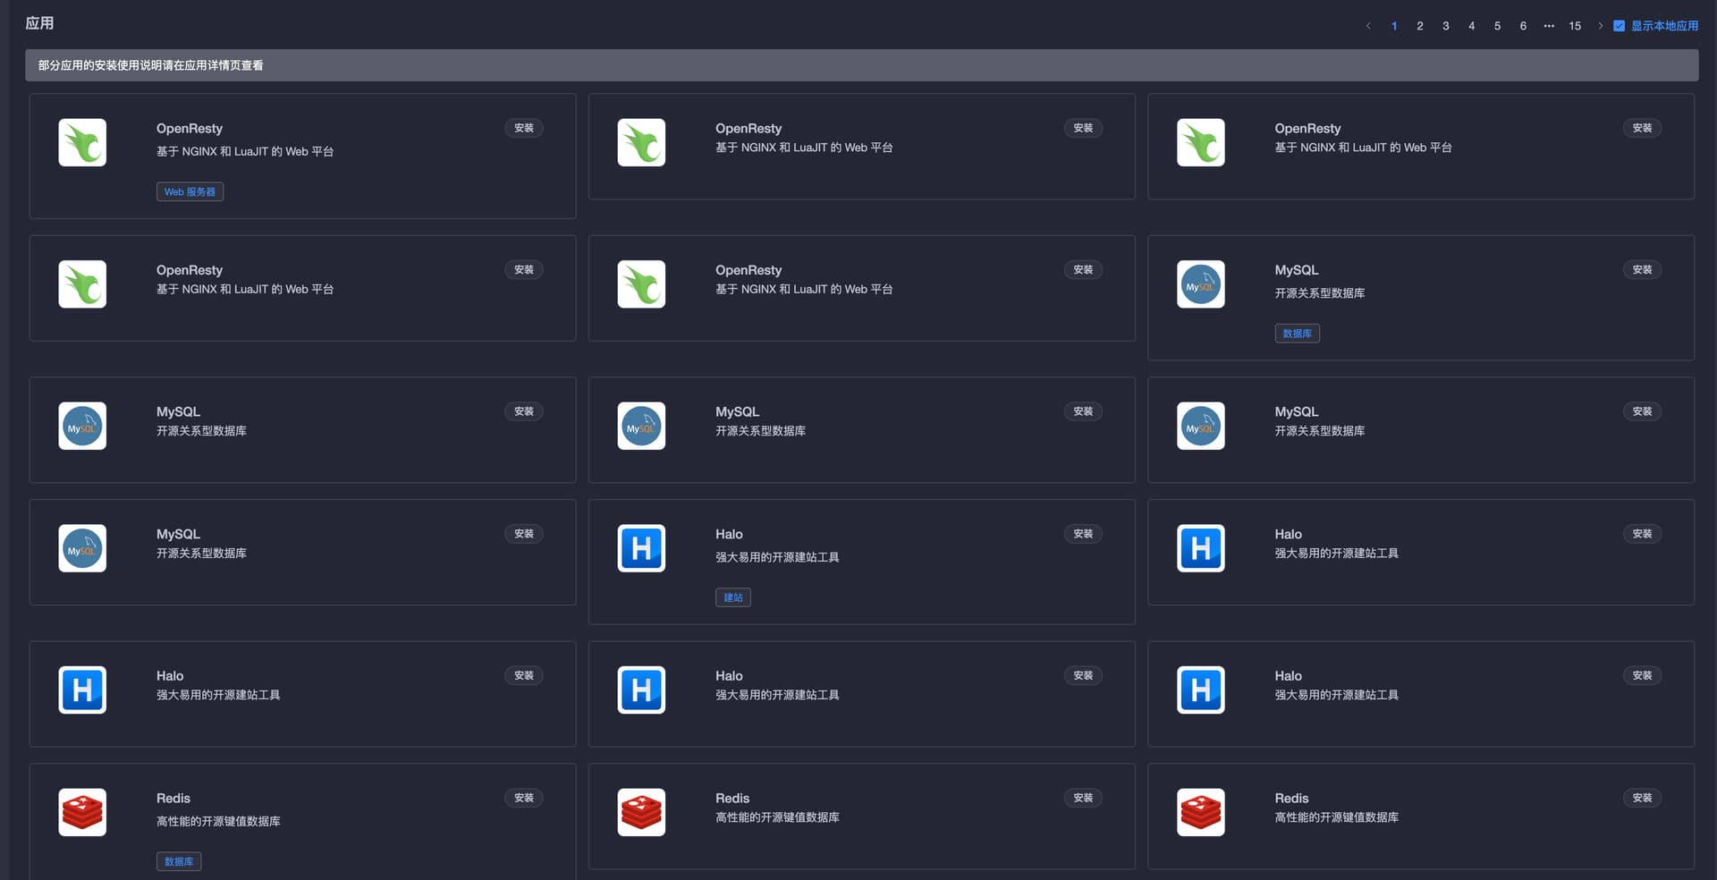Image resolution: width=1717 pixels, height=880 pixels.
Task: Click 数据库 tag under Redis
Action: click(x=179, y=861)
